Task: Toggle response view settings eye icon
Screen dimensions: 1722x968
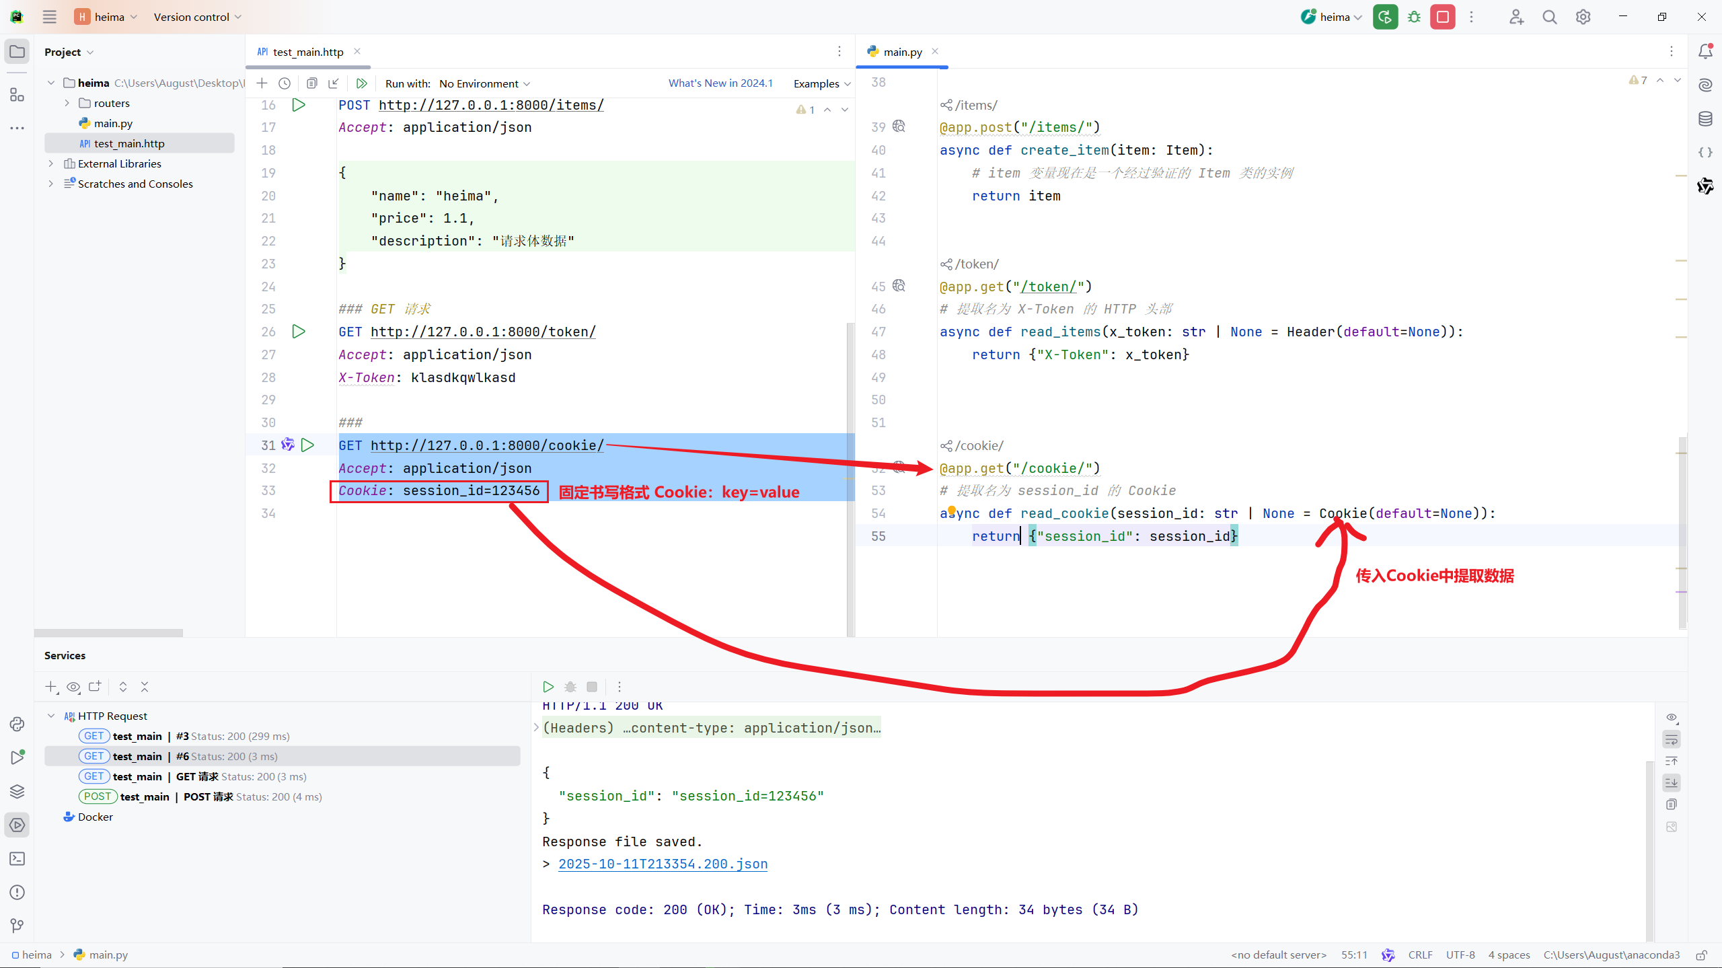Action: pyautogui.click(x=1672, y=718)
